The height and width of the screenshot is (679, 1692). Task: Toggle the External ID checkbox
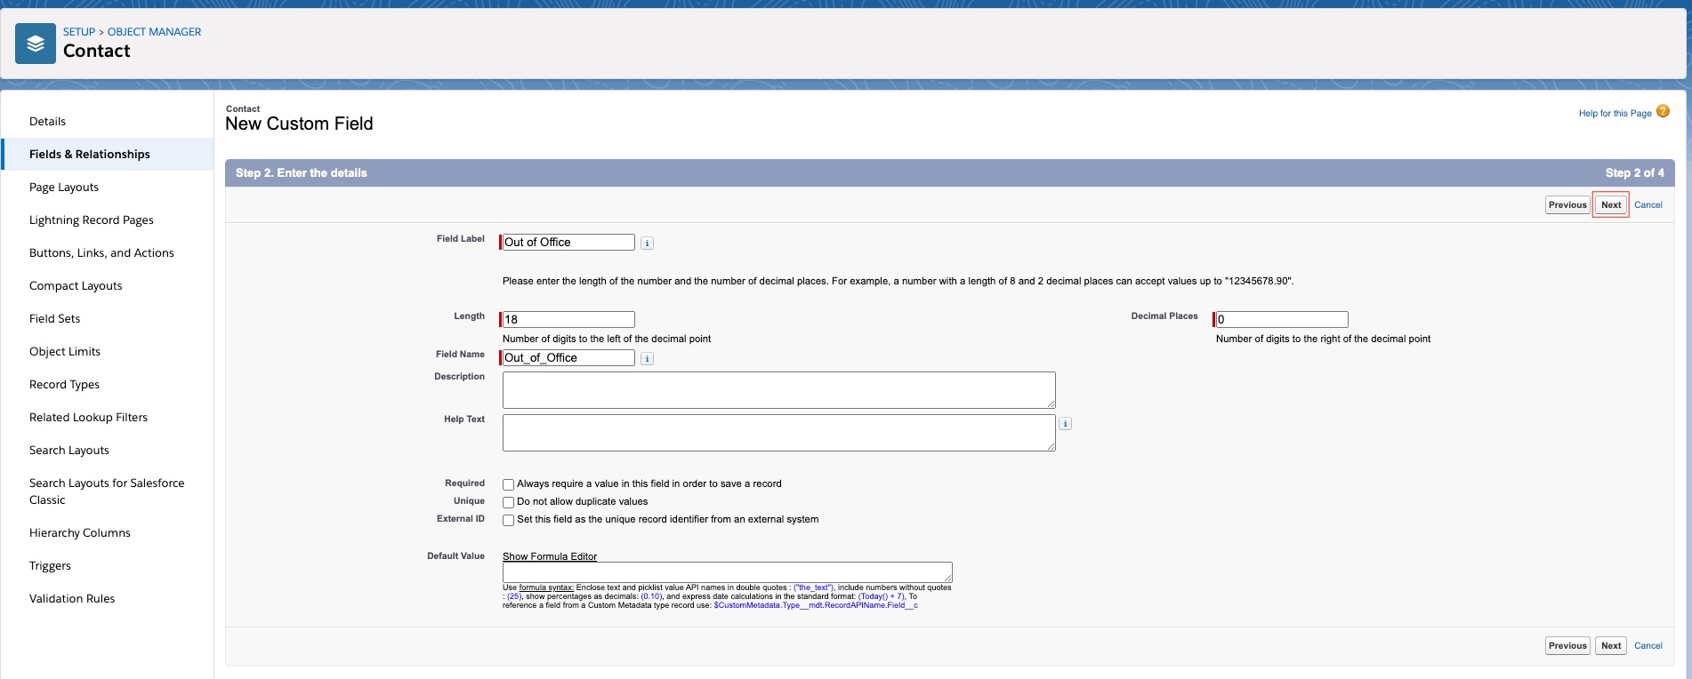coord(508,520)
